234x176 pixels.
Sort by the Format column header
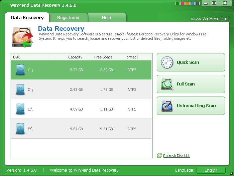[x=126, y=57]
